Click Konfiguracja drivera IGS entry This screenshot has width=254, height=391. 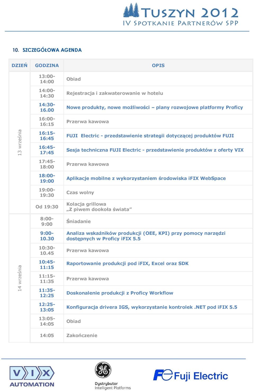[x=152, y=307]
